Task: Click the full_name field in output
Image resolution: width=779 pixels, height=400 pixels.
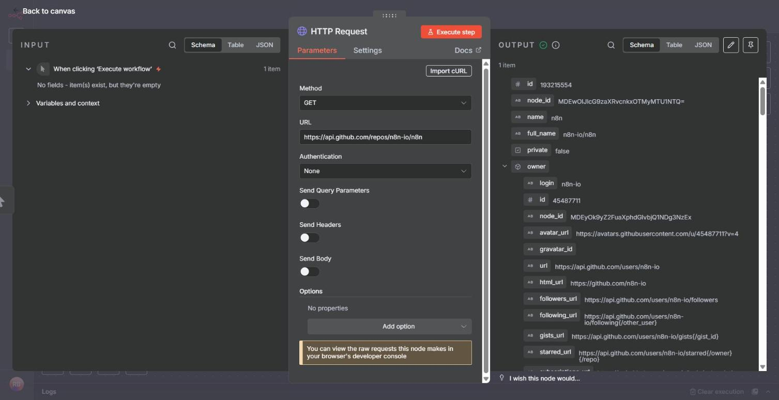Action: tap(535, 133)
